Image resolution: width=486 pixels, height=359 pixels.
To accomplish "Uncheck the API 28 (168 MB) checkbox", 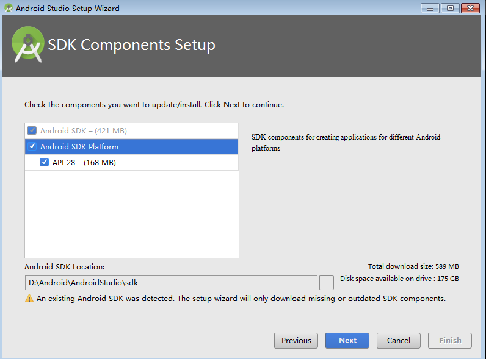I will [44, 162].
